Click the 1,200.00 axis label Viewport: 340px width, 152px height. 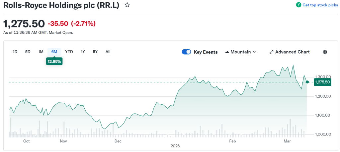pyautogui.click(x=322, y=96)
